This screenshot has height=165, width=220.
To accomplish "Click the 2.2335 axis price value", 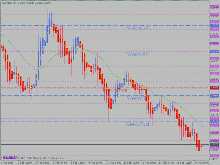I will (214, 106).
